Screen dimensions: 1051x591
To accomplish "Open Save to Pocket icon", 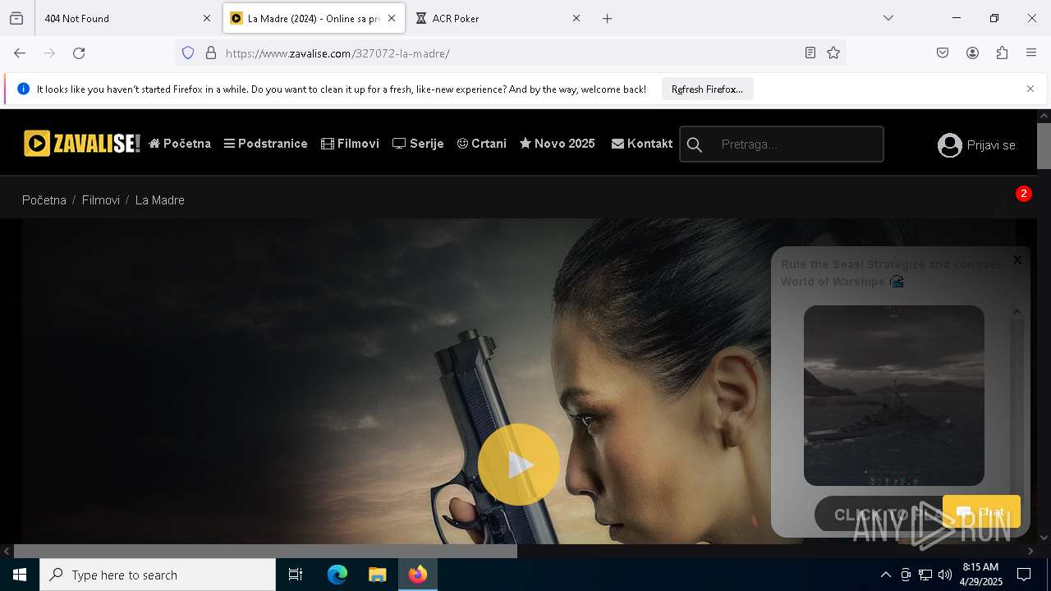I will point(943,53).
